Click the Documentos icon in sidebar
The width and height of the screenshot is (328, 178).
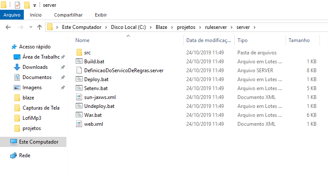point(17,77)
